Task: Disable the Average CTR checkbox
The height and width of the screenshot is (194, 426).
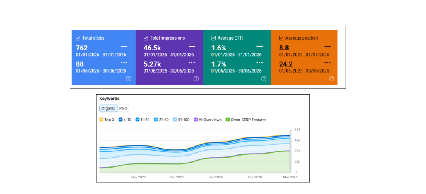Action: coord(214,38)
